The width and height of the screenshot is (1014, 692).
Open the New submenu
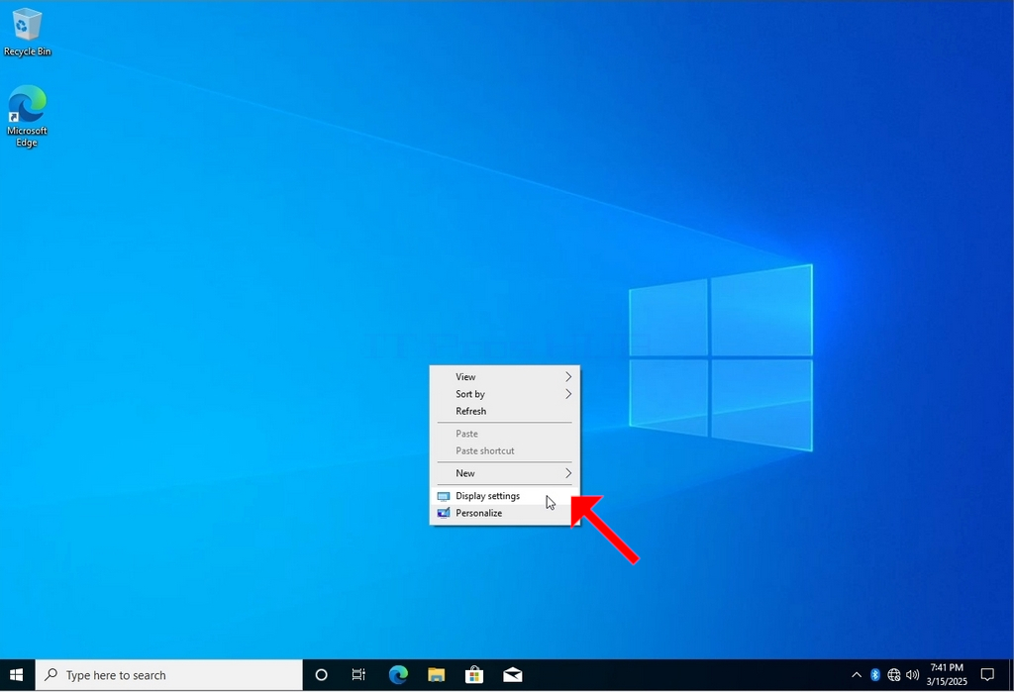[x=504, y=473]
